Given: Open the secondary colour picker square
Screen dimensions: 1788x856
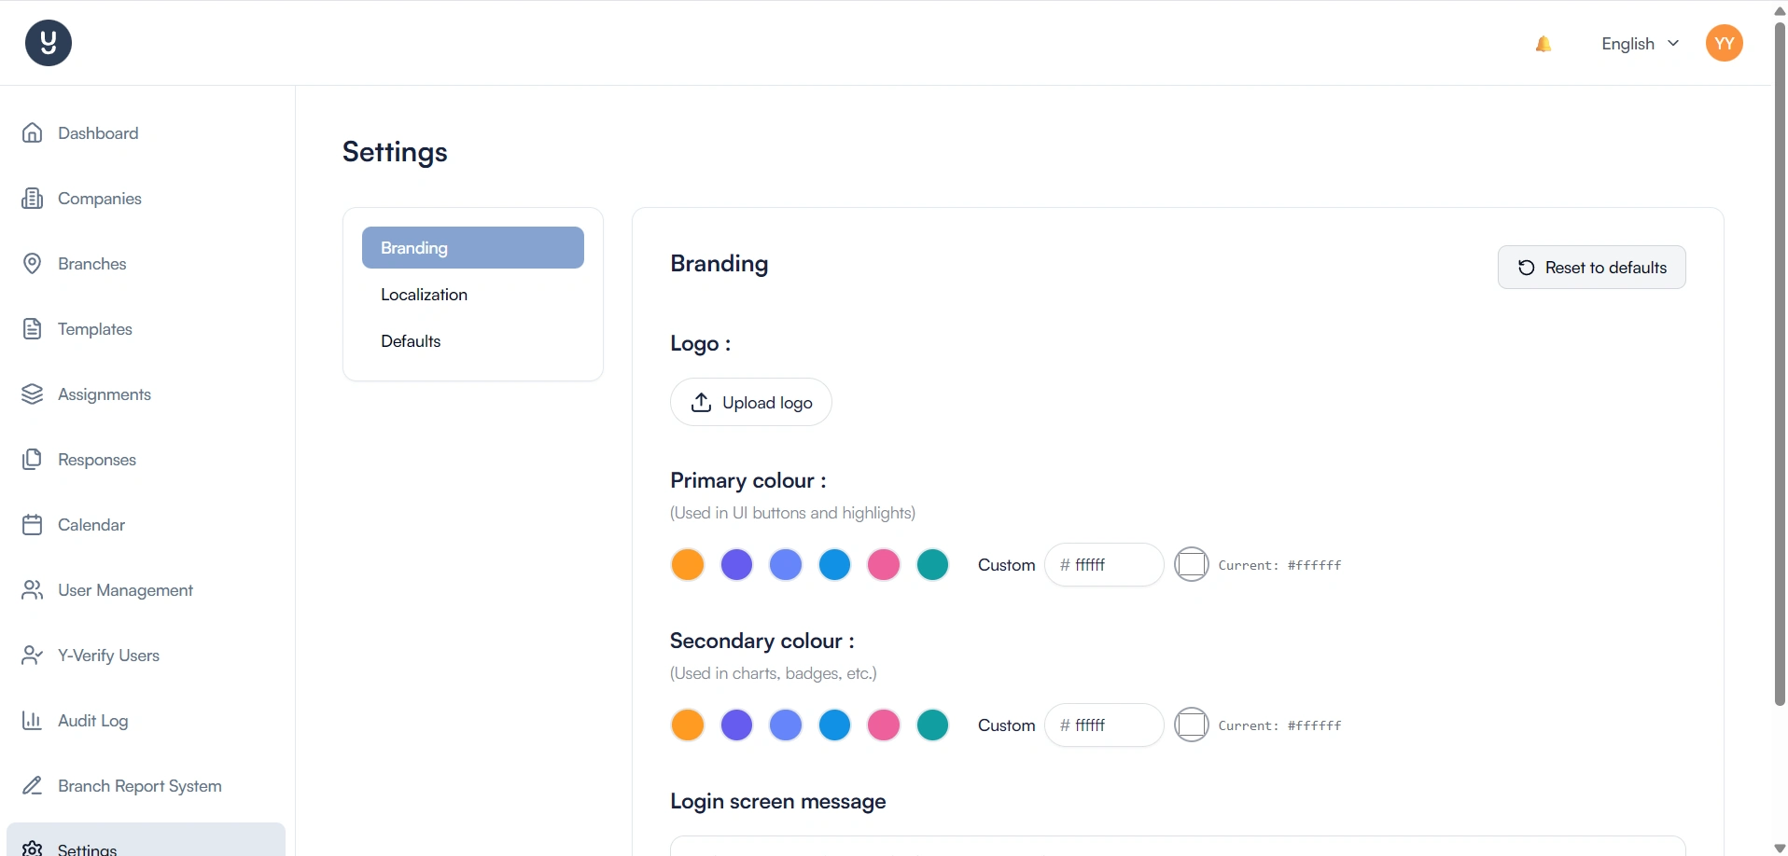Looking at the screenshot, I should coord(1191,725).
